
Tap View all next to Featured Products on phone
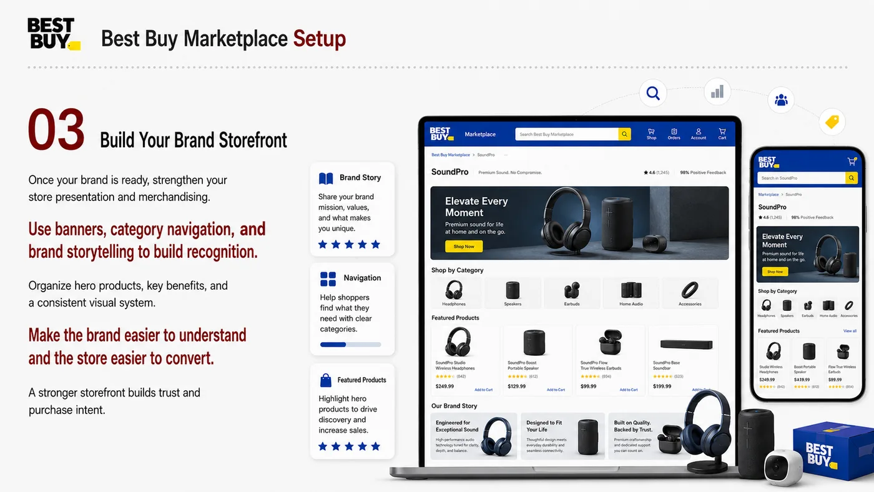[x=850, y=331]
